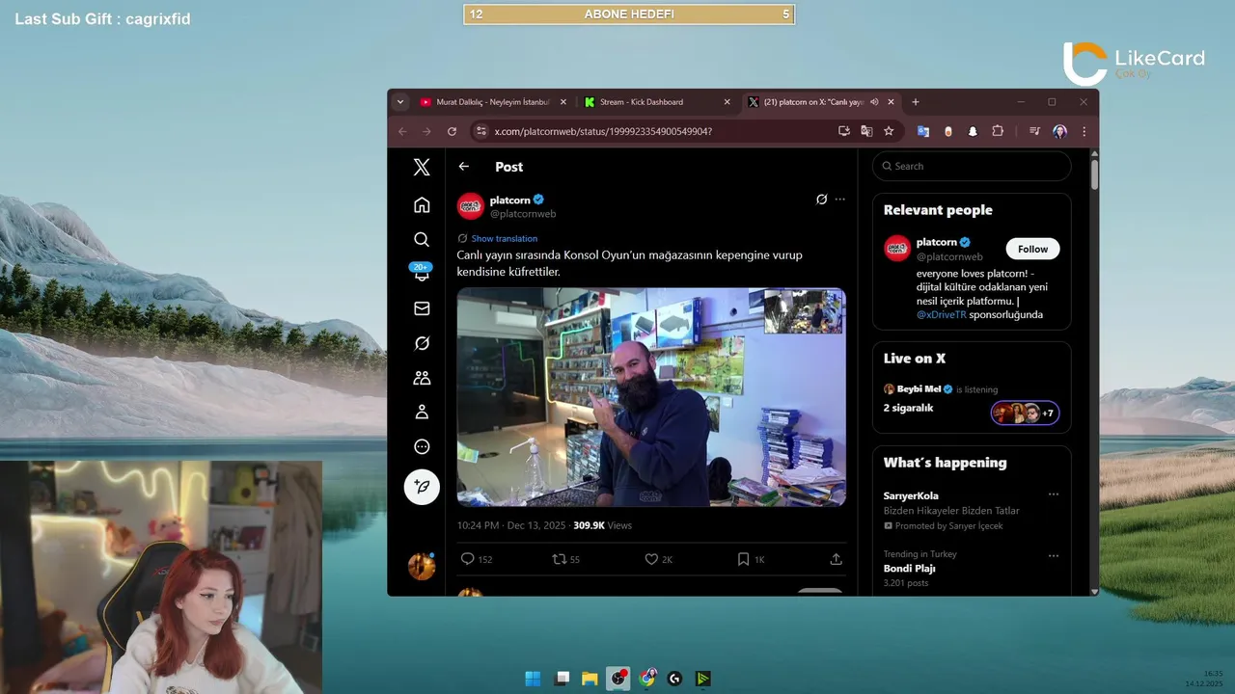Open platcorn avatar on the post
This screenshot has width=1235, height=694.
[471, 205]
